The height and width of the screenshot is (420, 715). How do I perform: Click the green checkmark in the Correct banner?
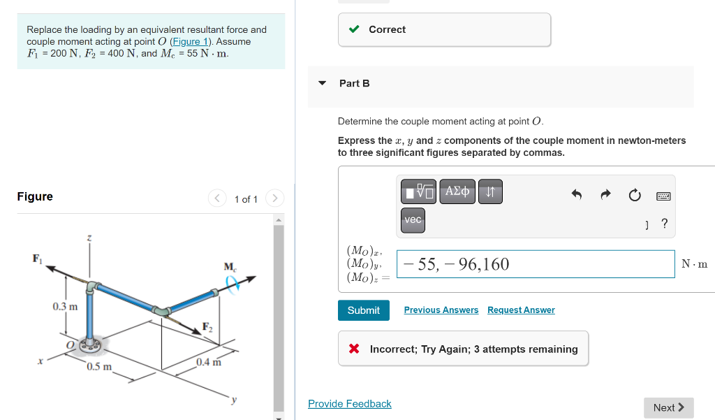(x=354, y=30)
